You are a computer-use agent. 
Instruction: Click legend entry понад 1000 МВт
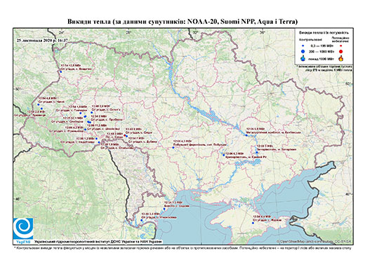[x=321, y=58]
